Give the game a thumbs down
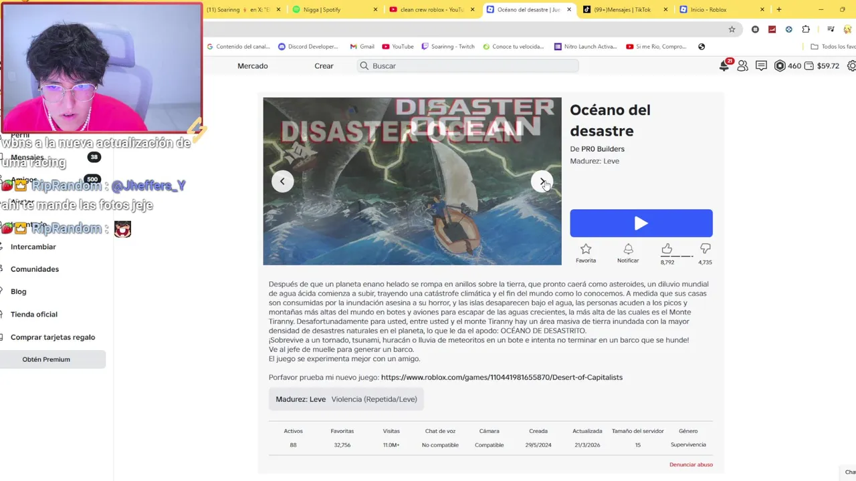 (x=705, y=249)
